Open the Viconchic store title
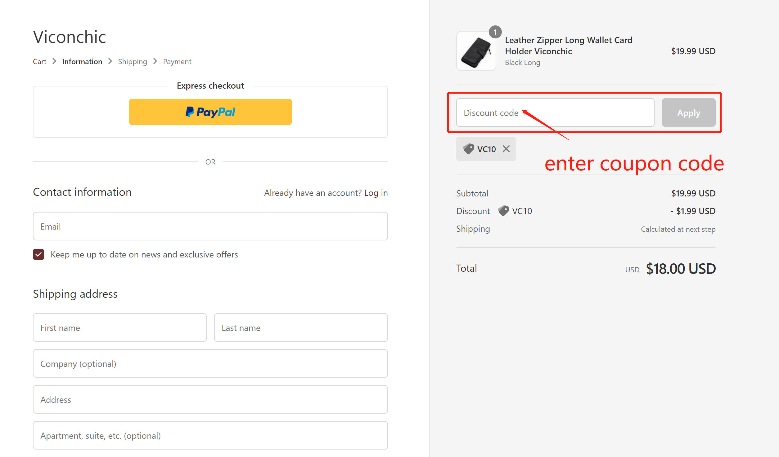The image size is (779, 457). 70,37
